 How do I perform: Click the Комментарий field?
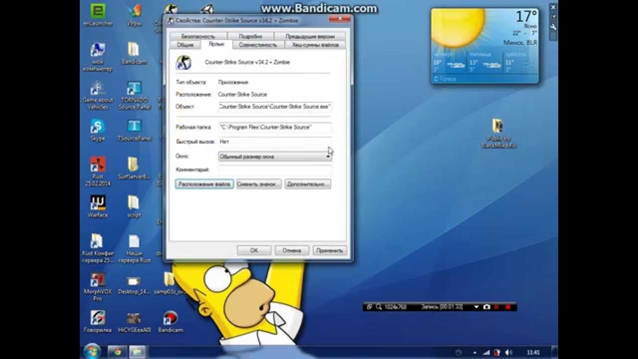[275, 170]
